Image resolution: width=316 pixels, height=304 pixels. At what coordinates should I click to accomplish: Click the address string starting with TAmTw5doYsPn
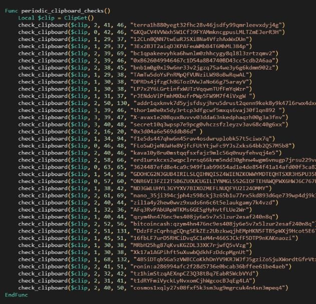click(x=189, y=75)
